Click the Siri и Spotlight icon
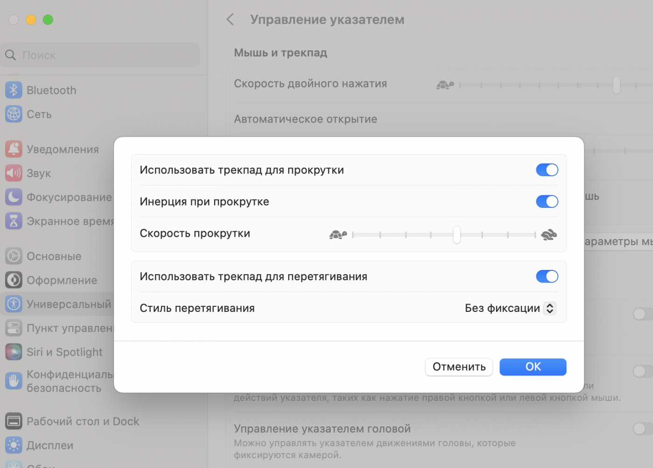 tap(14, 352)
